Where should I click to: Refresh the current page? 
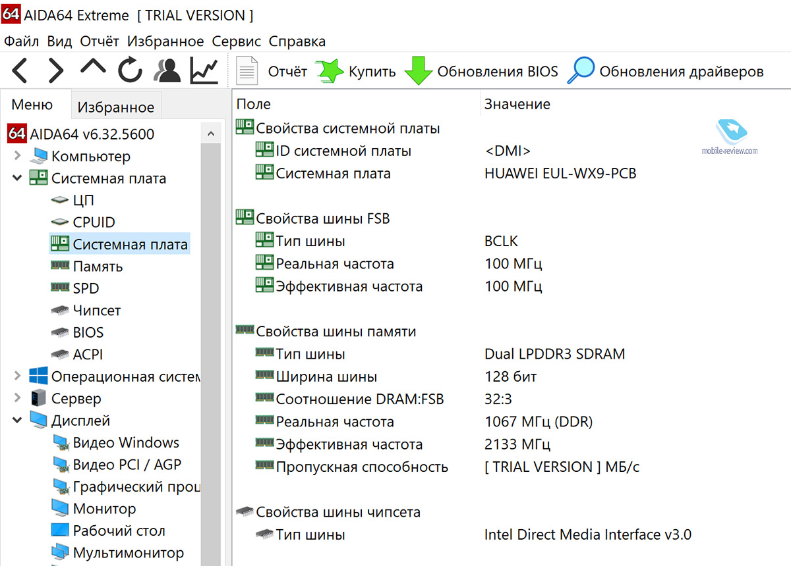point(130,70)
